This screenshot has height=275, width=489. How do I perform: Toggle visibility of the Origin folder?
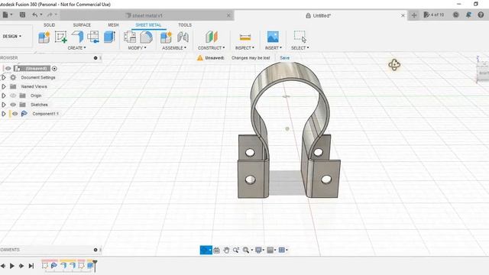pyautogui.click(x=13, y=95)
